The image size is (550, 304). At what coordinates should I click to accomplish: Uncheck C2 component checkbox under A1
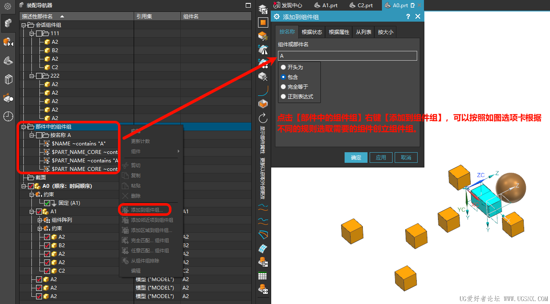pos(47,271)
